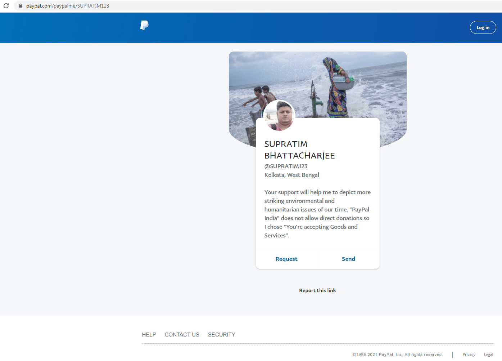This screenshot has height=361, width=502.
Task: Click the browser reload icon
Action: (x=6, y=6)
